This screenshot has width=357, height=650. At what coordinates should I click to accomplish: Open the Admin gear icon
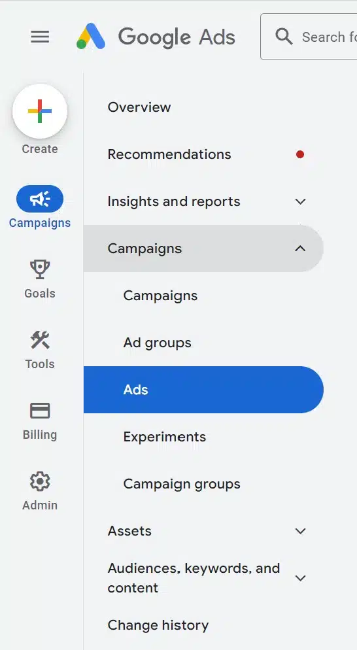(x=40, y=482)
